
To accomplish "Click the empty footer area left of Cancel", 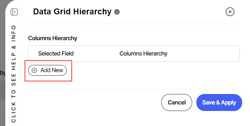I will coord(91,102).
